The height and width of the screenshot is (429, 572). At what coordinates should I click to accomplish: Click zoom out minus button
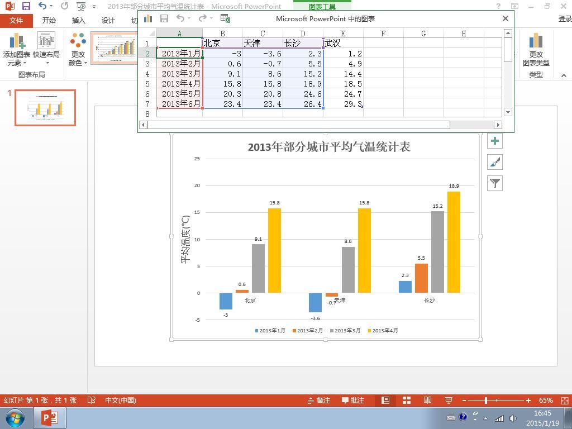point(464,400)
